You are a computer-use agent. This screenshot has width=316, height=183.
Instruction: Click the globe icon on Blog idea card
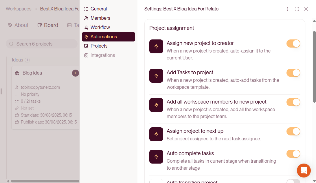(x=17, y=73)
